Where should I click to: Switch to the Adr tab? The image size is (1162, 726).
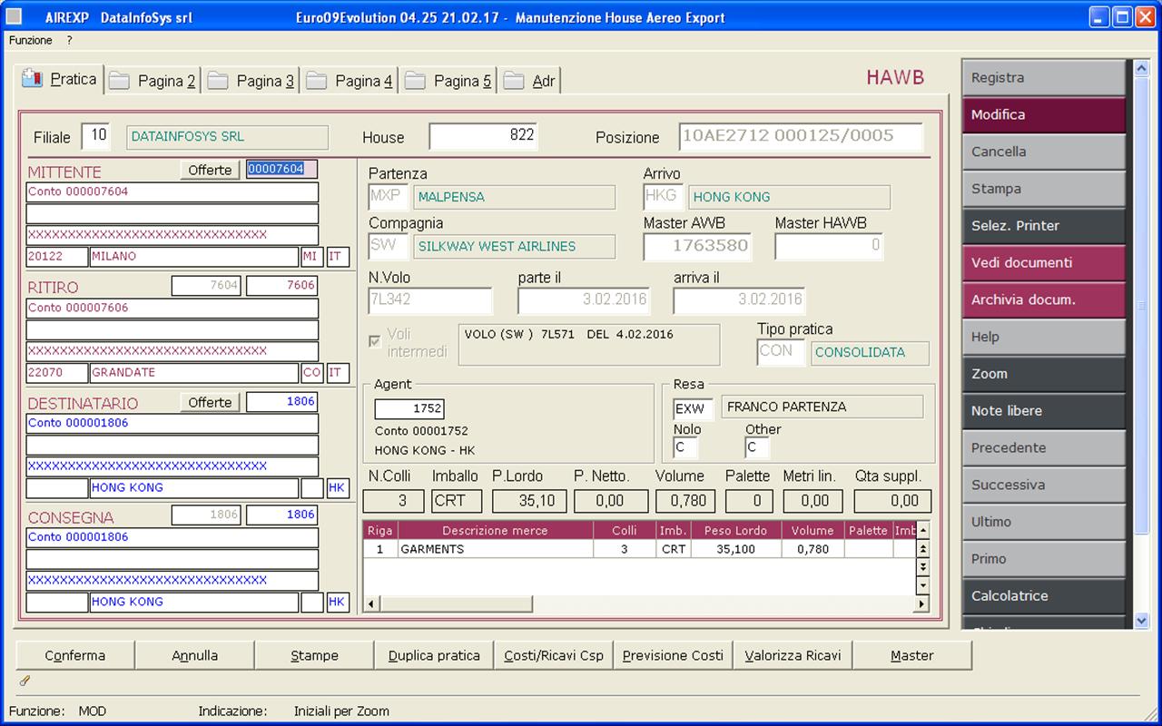[x=530, y=82]
